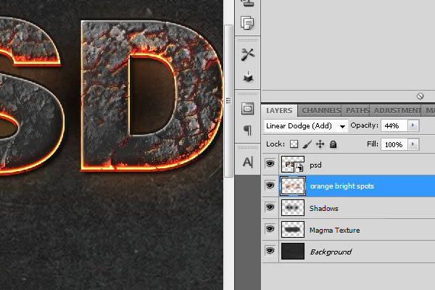Click the lock position move icon
435x290 pixels.
(320, 144)
